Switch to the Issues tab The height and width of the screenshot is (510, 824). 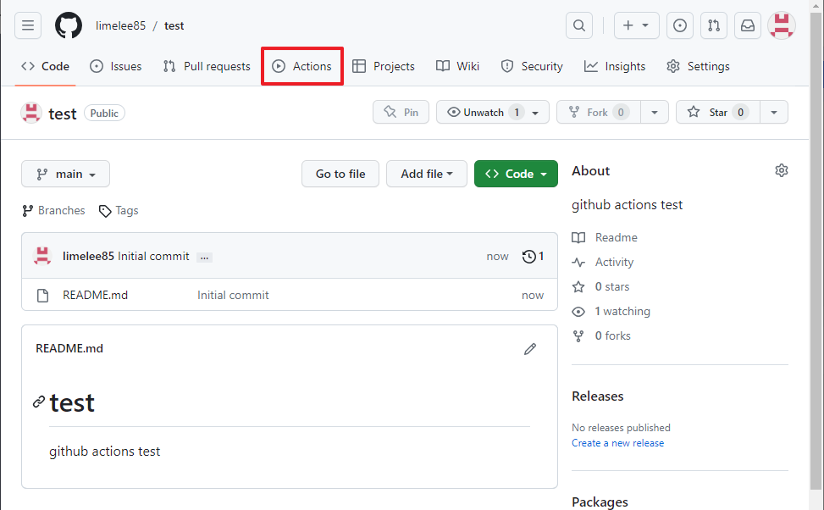[116, 66]
